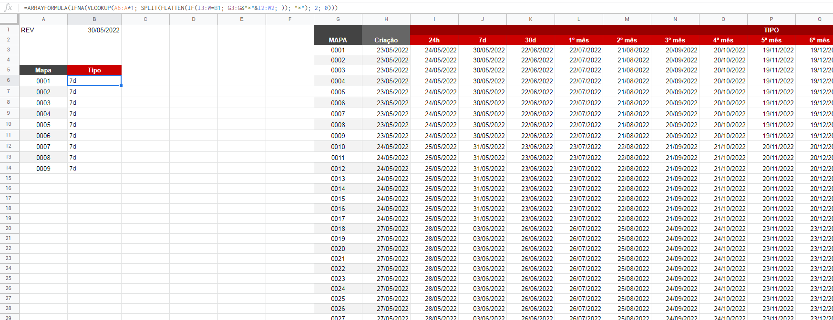Click Criação date 23/05/2022 in row 3
The height and width of the screenshot is (320, 833).
click(x=386, y=50)
